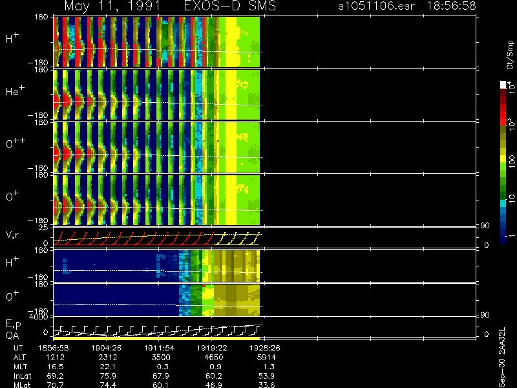Click the "25" axis label by V,r
517x388 pixels.
click(44, 228)
